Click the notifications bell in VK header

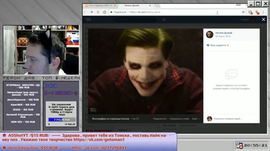[164, 20]
